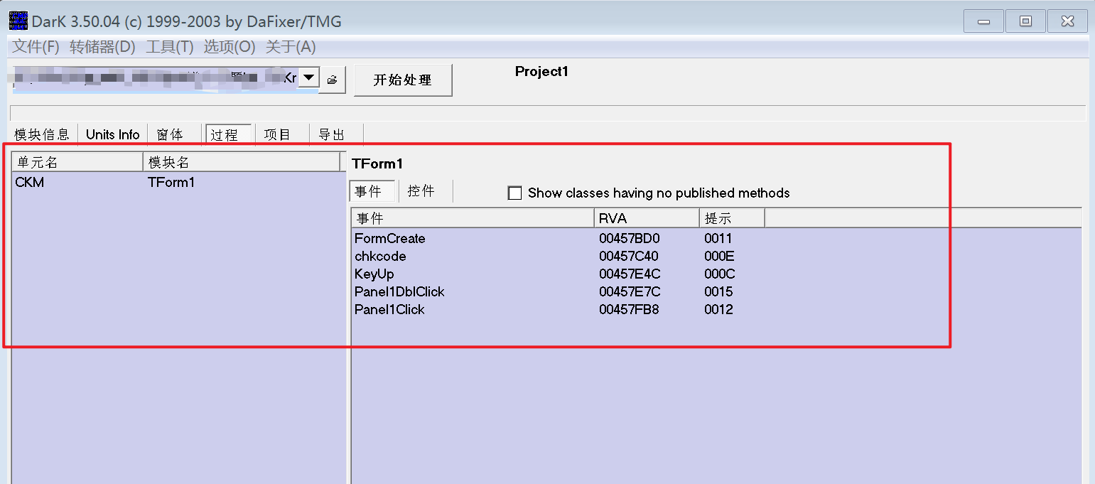Click the 事件 column header

(x=473, y=218)
